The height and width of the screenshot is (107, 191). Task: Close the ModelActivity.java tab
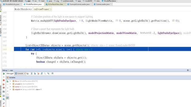(x=21, y=4)
